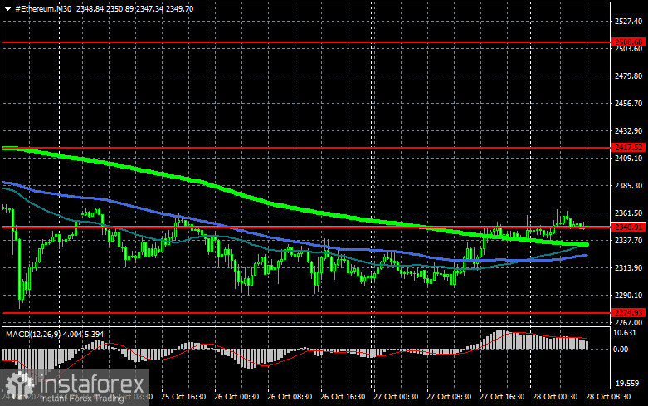Click the 26 Oct 00:30 time label
The width and height of the screenshot is (648, 406).
tap(236, 397)
